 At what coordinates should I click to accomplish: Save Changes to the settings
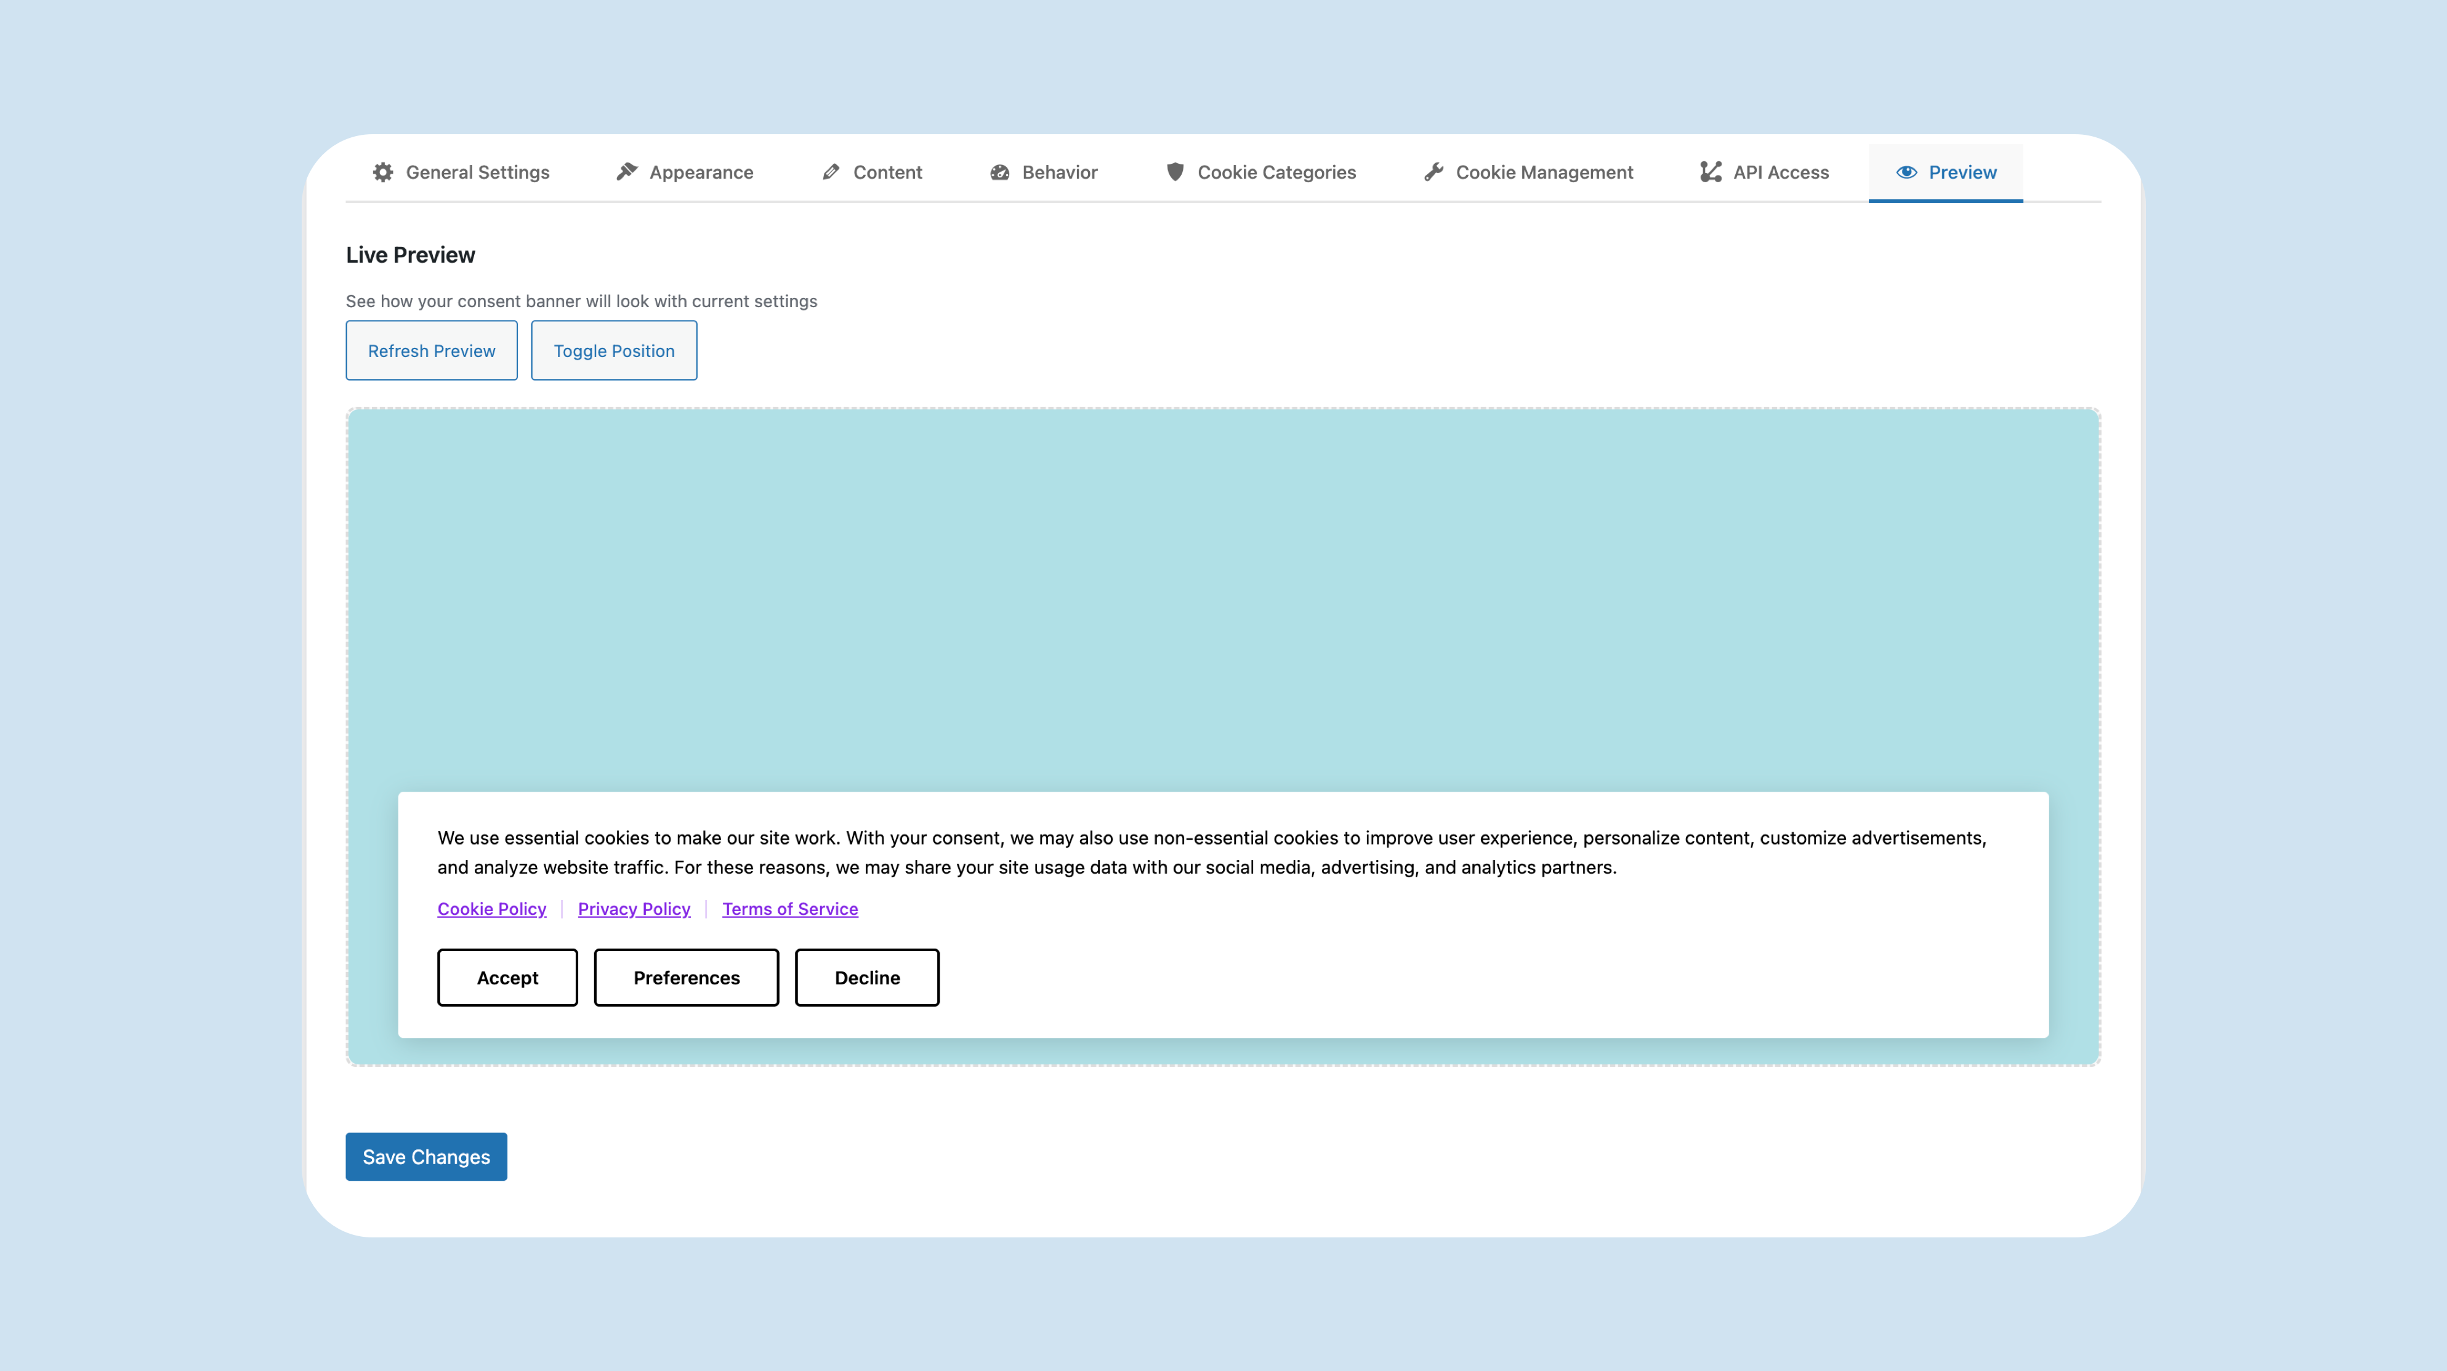click(x=425, y=1156)
